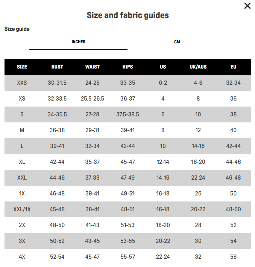The image size is (255, 267).
Task: Click the UK/AUS column header
Action: tap(198, 67)
